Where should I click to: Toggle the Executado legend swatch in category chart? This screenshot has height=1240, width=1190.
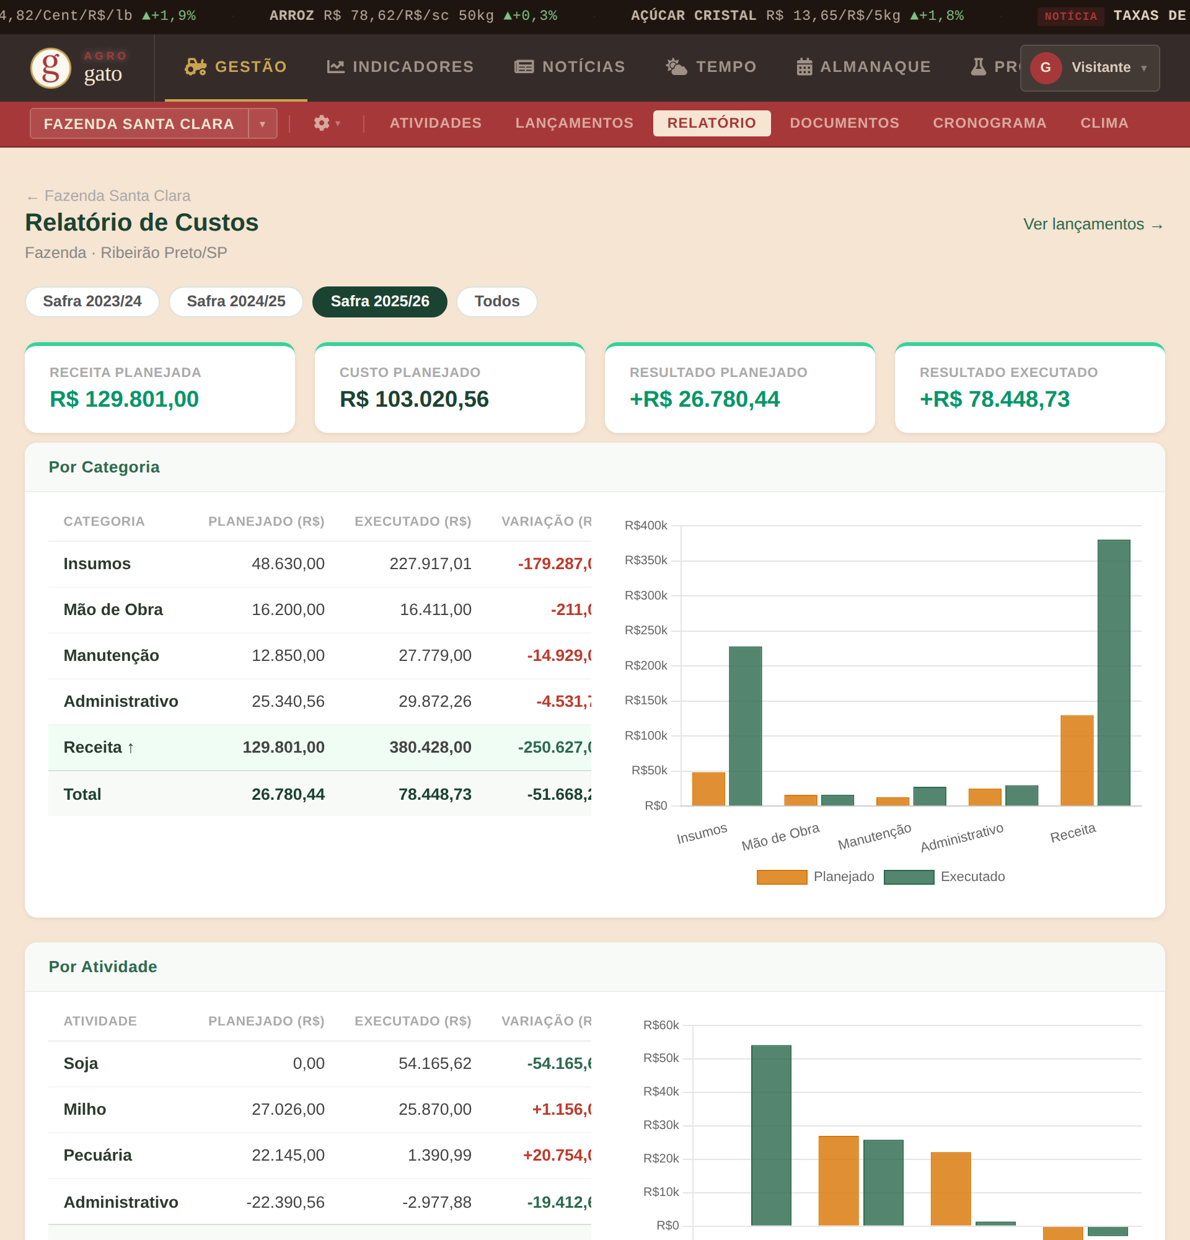(x=909, y=877)
